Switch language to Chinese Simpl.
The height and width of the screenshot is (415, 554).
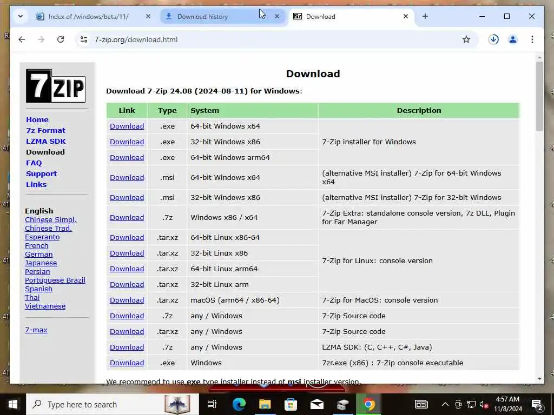(x=50, y=219)
